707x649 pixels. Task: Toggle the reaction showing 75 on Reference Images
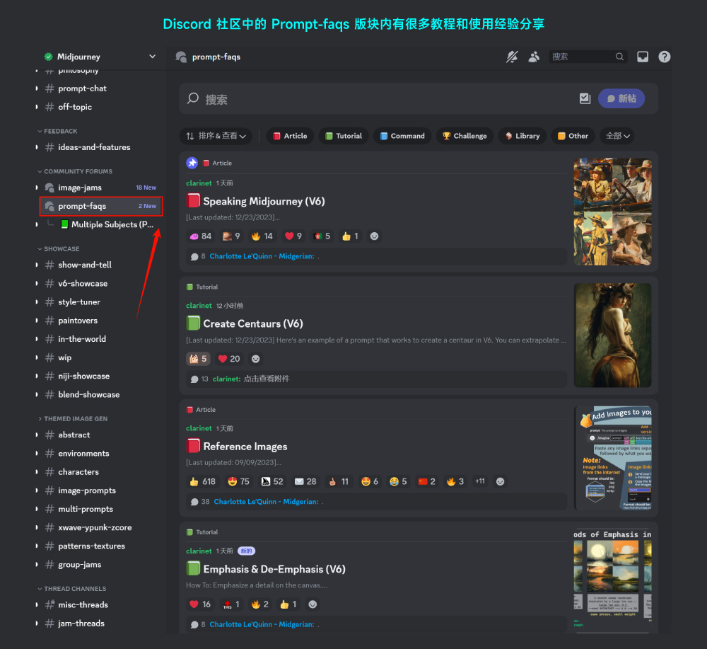point(238,481)
